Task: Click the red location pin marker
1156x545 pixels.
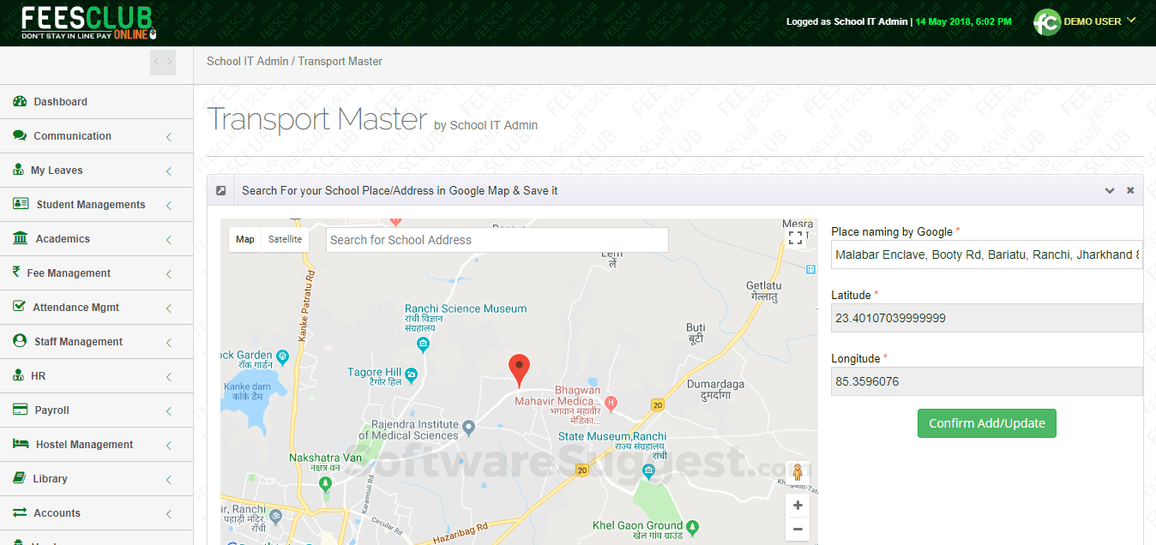Action: click(519, 370)
